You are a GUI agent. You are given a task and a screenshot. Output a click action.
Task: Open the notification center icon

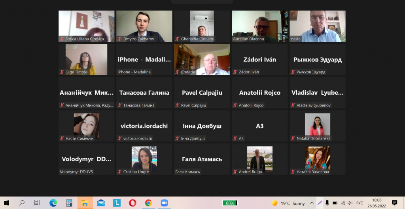(x=394, y=203)
